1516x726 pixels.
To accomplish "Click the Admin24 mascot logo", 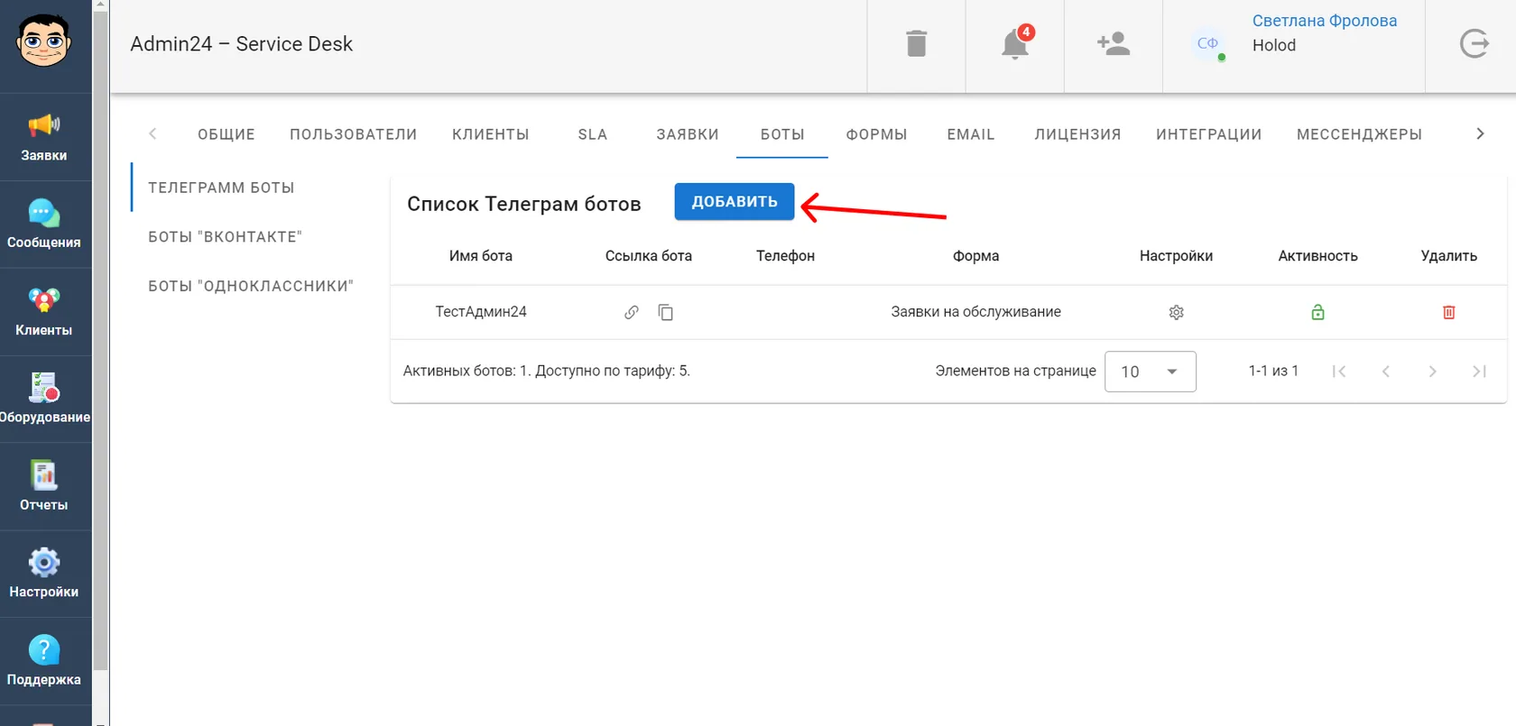I will (x=43, y=41).
